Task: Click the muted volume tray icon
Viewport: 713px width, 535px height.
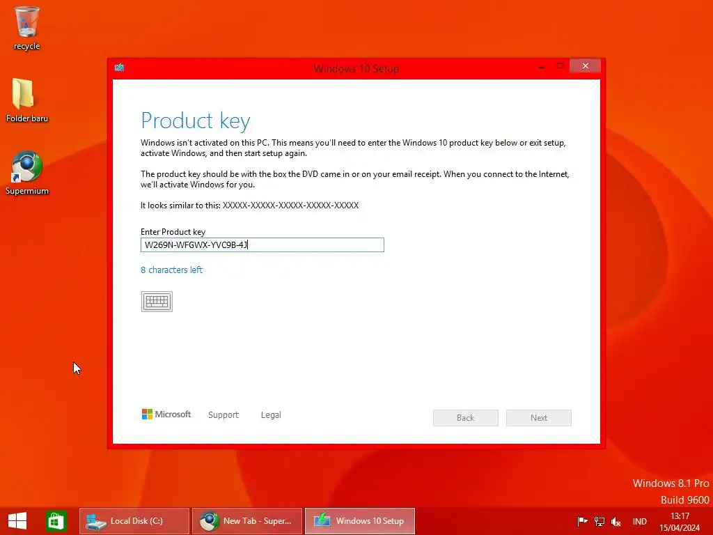Action: (616, 521)
